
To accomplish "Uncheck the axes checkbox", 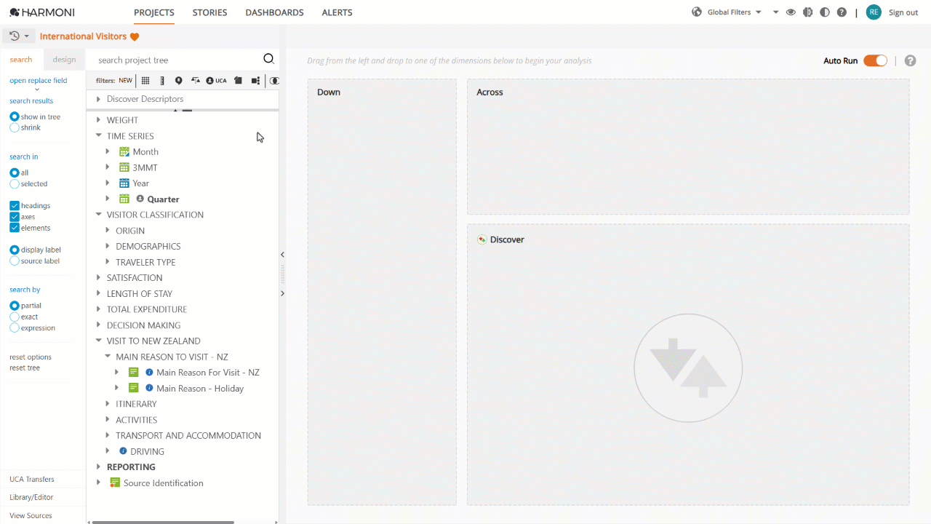I will coord(15,217).
